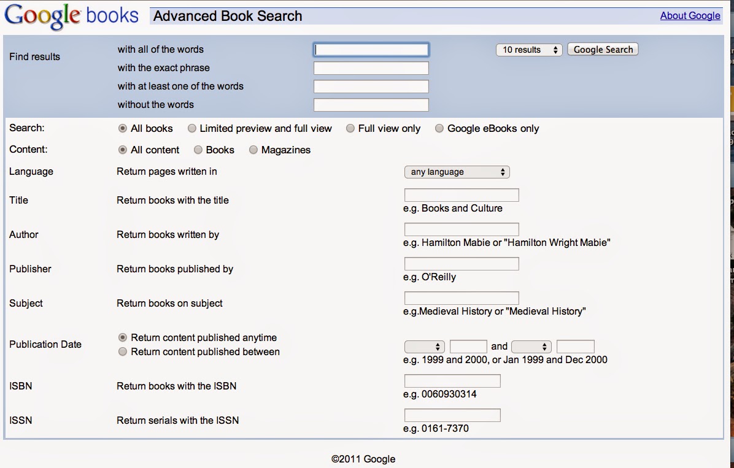
Task: Click the 'with the exact phrase' input
Action: [x=371, y=68]
